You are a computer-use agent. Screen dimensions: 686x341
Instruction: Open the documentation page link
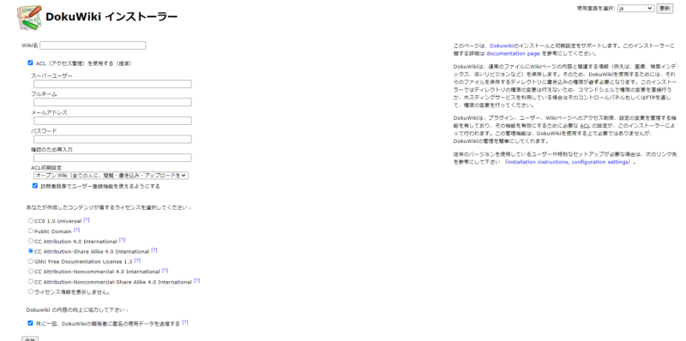(x=513, y=53)
